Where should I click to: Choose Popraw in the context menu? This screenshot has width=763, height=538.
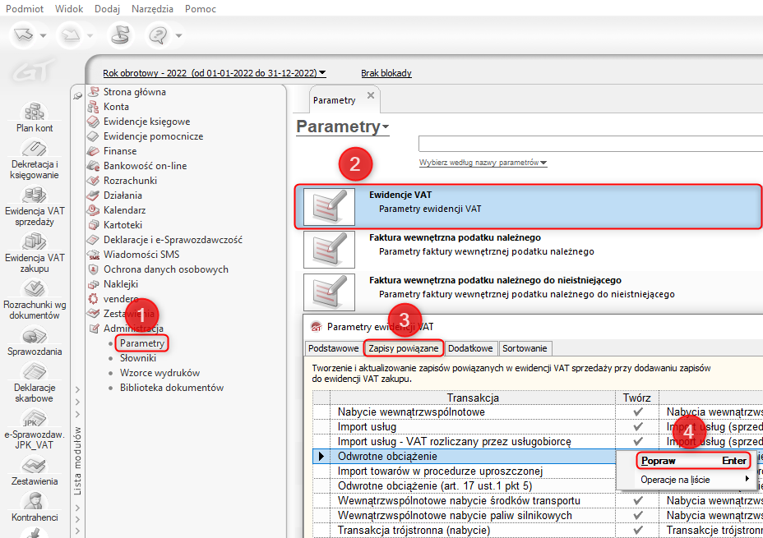pos(693,462)
